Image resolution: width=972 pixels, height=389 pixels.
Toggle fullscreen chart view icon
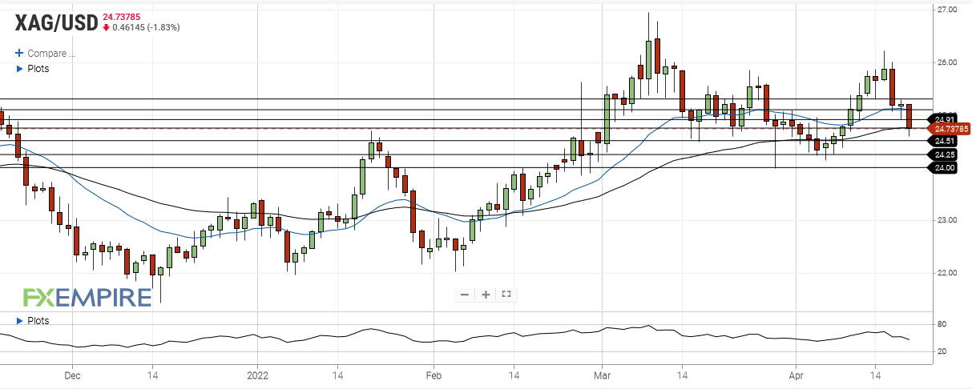click(x=506, y=295)
